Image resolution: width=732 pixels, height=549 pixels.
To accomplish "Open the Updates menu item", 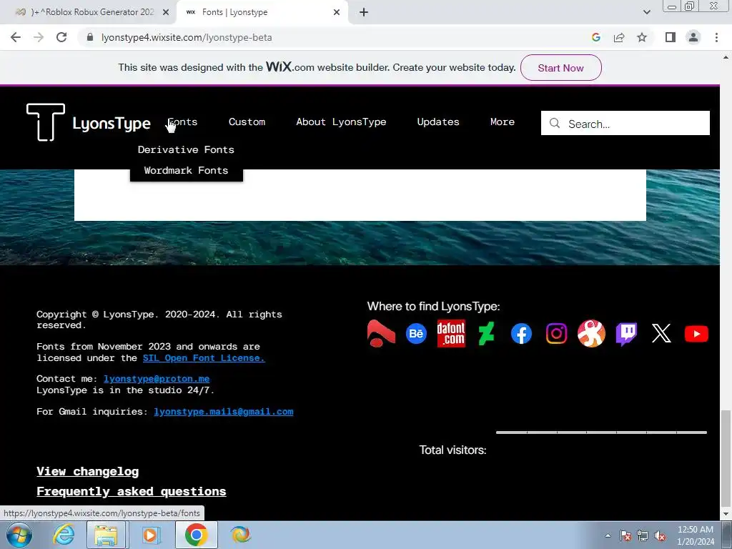I will tap(438, 122).
